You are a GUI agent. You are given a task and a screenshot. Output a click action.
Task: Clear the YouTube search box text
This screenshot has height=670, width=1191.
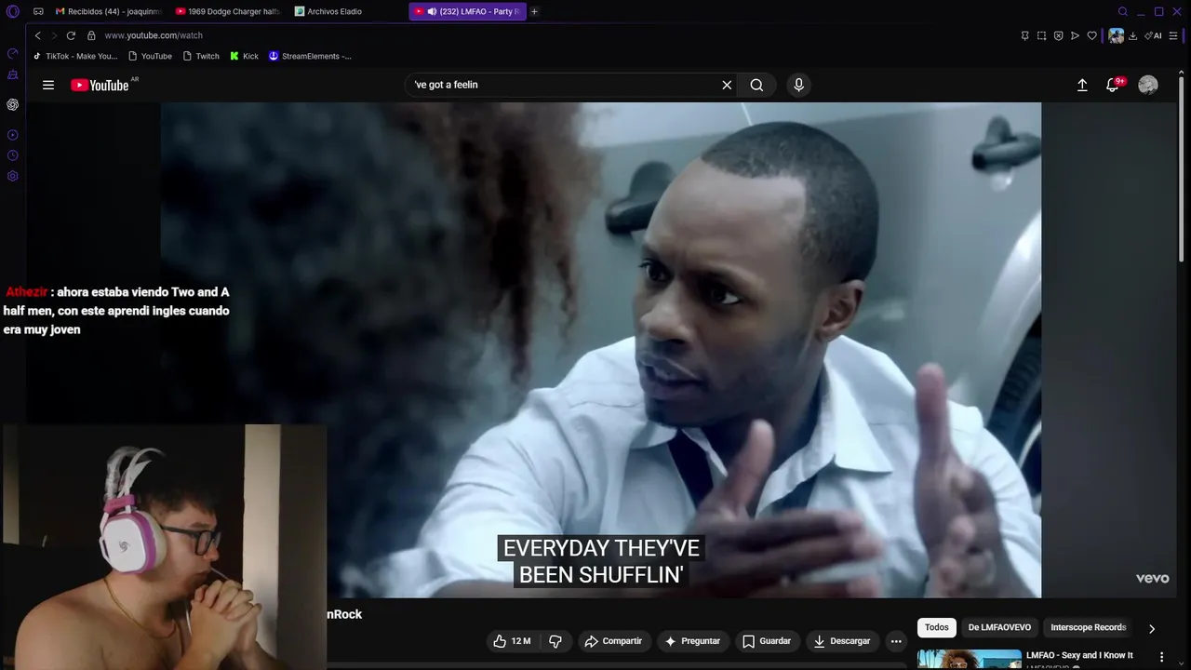point(727,85)
